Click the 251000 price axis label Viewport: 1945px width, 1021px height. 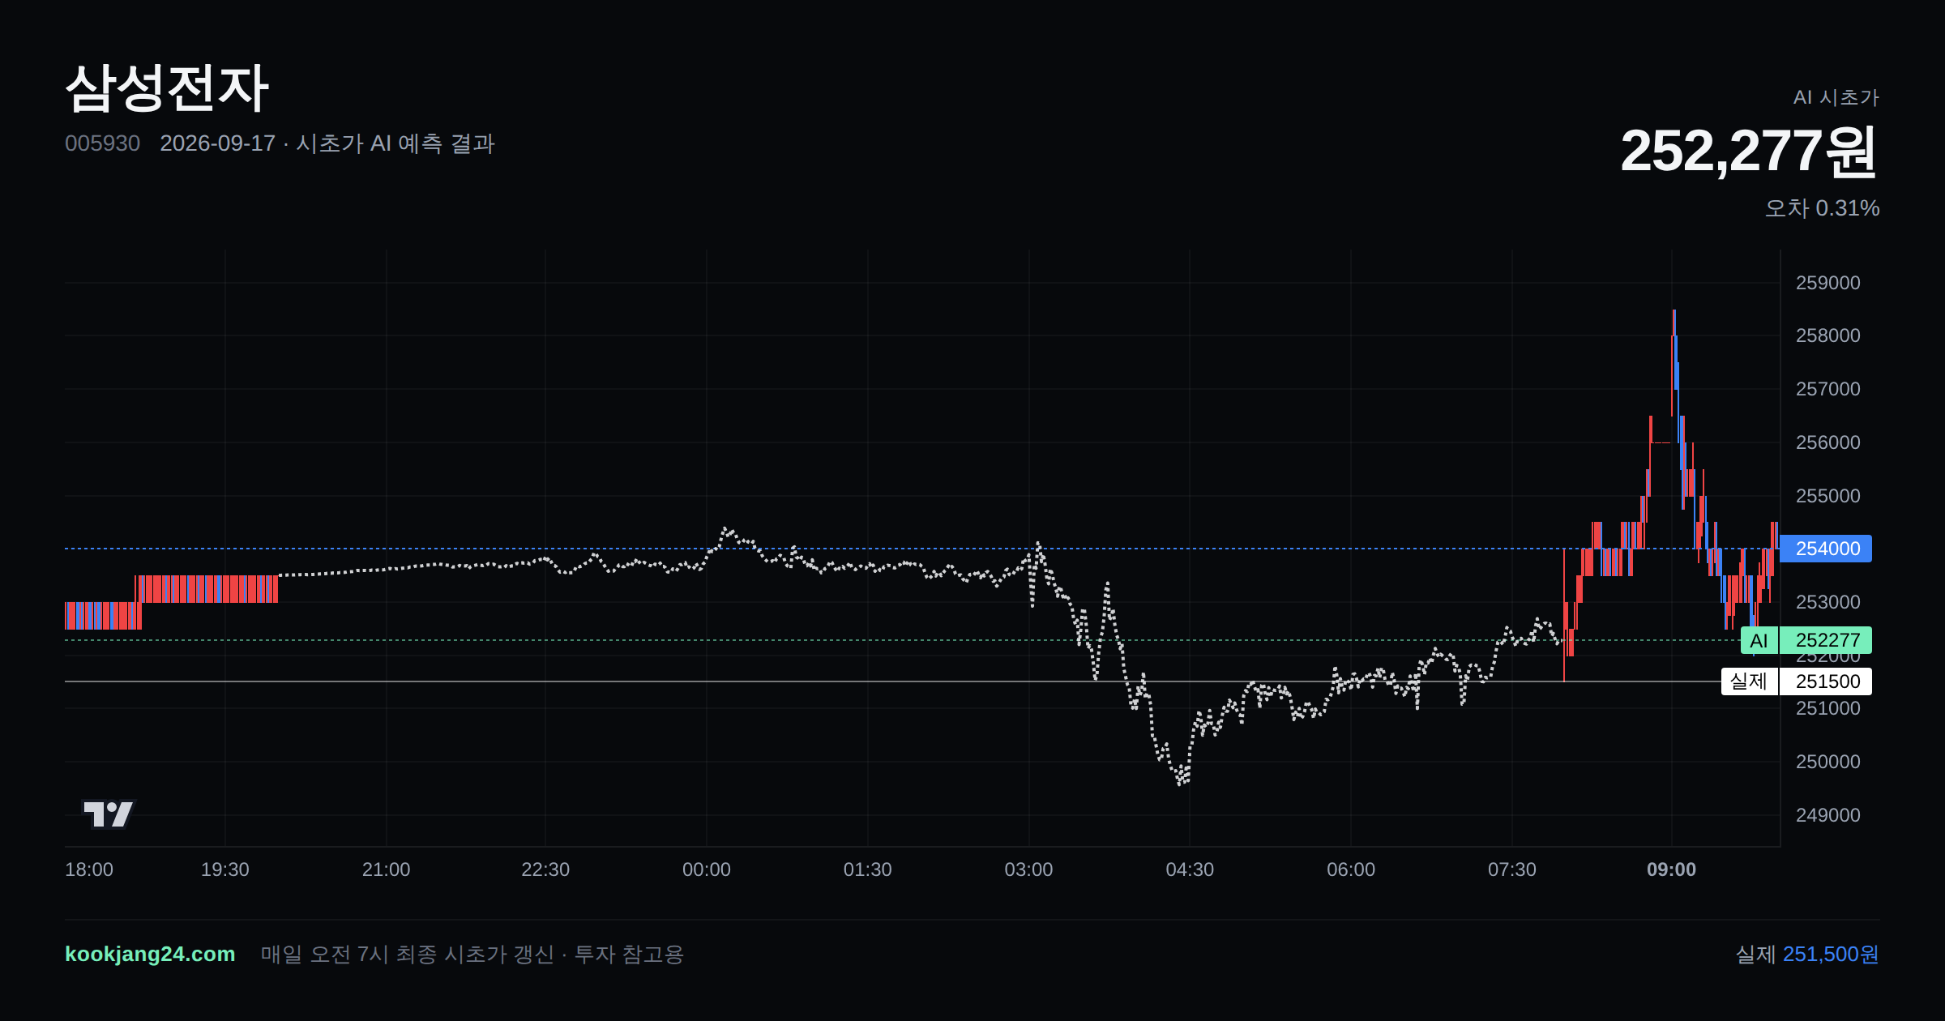[x=1827, y=708]
